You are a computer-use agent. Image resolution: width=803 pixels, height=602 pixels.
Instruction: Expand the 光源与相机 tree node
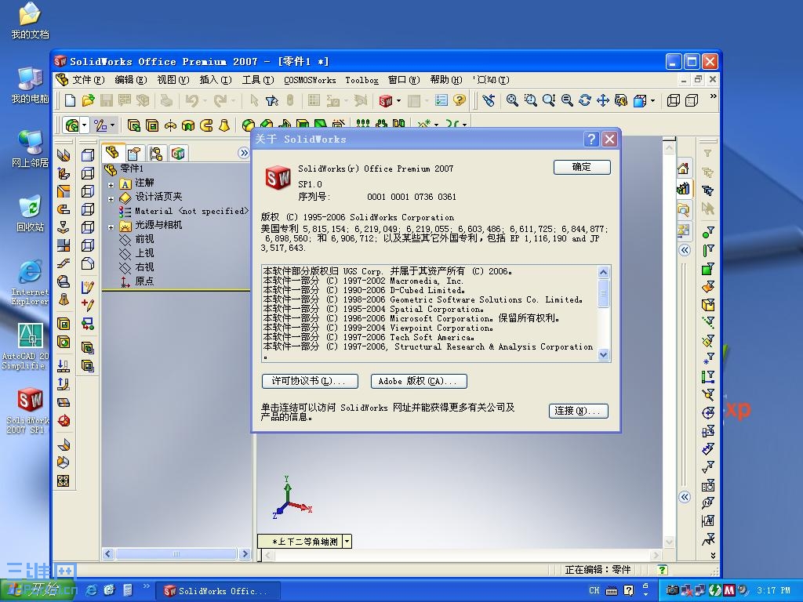coord(111,227)
